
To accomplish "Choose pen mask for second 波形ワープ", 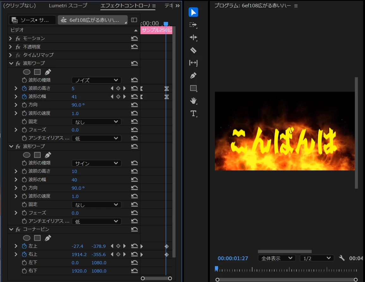I will click(48, 155).
